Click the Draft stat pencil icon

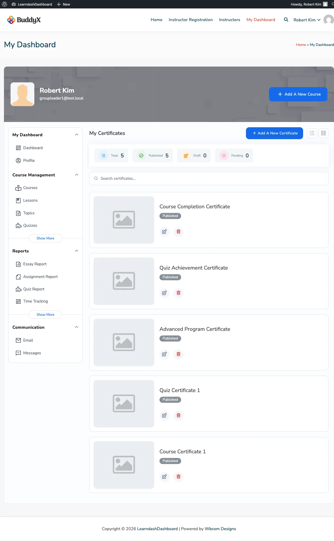click(x=186, y=156)
